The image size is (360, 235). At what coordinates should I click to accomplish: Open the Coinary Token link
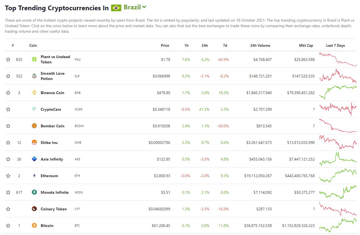pos(53,209)
